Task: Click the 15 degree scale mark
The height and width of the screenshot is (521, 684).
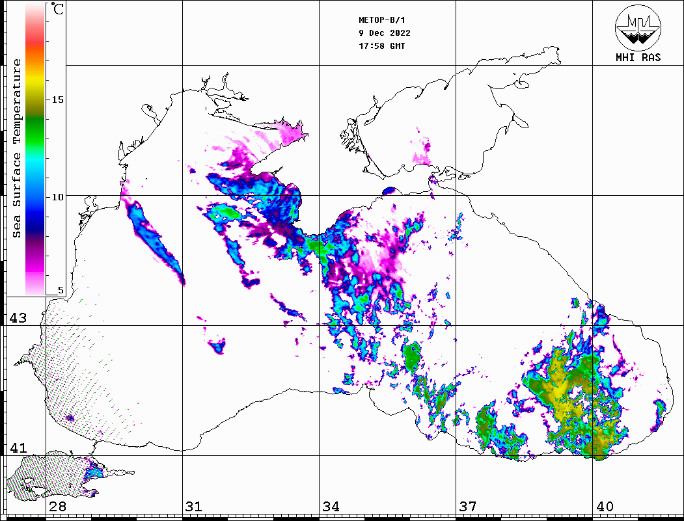Action: 58,100
